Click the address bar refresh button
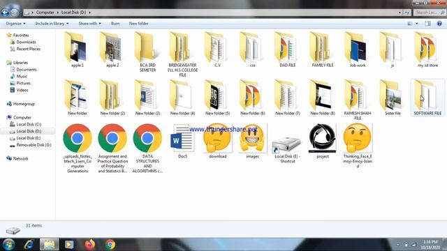This screenshot has width=447, height=251. (x=406, y=13)
